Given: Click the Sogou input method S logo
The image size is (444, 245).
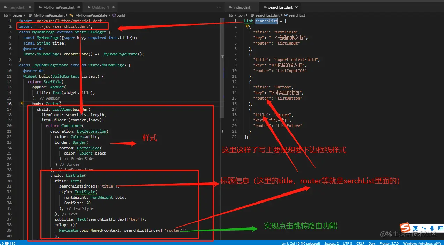Looking at the screenshot, I should click(405, 228).
